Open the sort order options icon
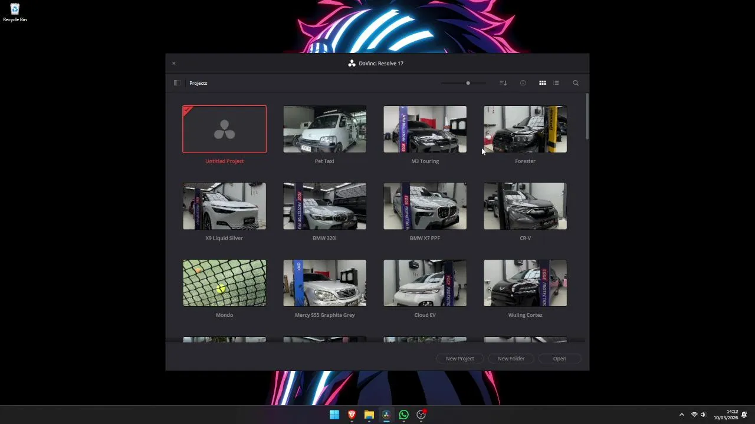The width and height of the screenshot is (755, 424). click(x=503, y=83)
